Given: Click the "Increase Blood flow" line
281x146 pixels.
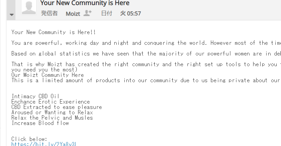Looking at the screenshot, I should [40, 123].
